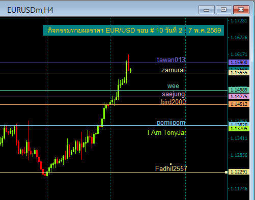Screen dimensions: 255x200
Task: Select the zamurai line label
Action: (173, 70)
